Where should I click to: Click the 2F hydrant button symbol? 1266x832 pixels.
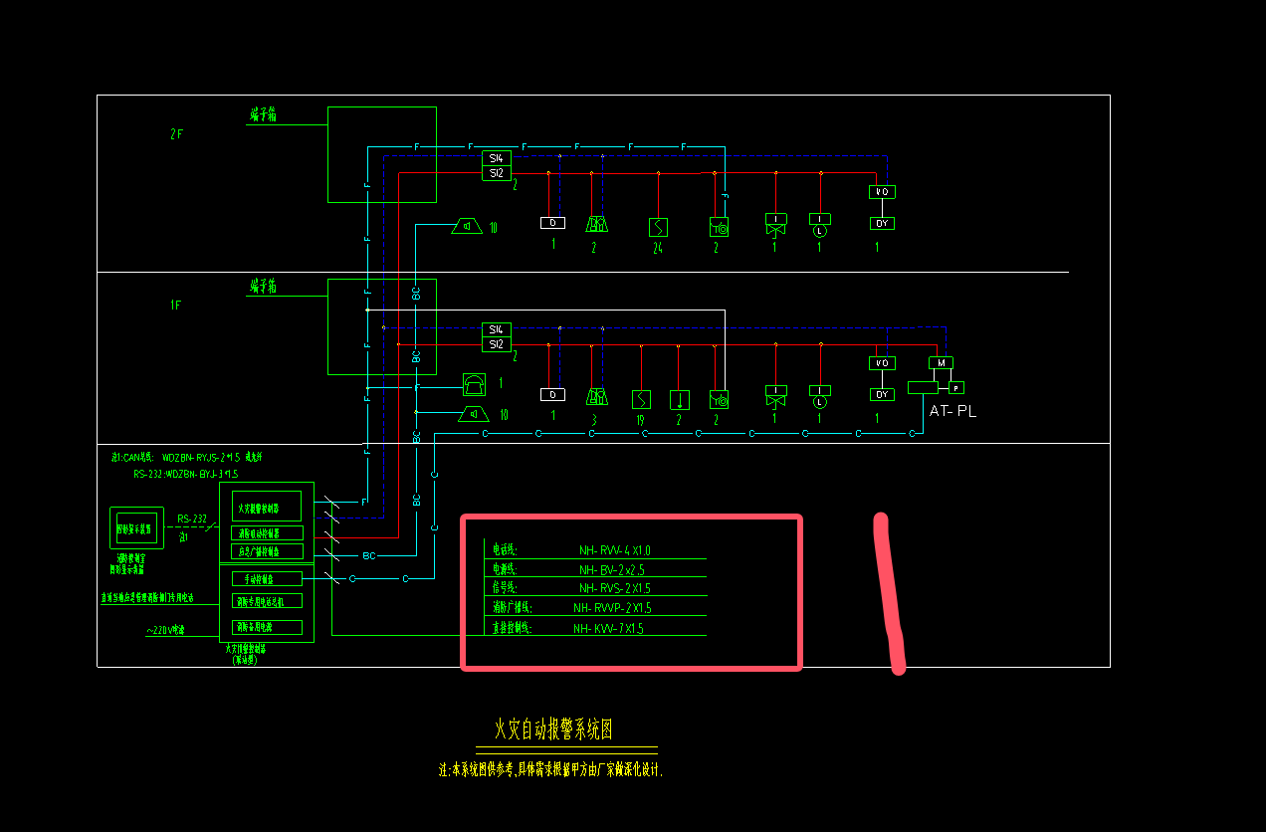720,227
